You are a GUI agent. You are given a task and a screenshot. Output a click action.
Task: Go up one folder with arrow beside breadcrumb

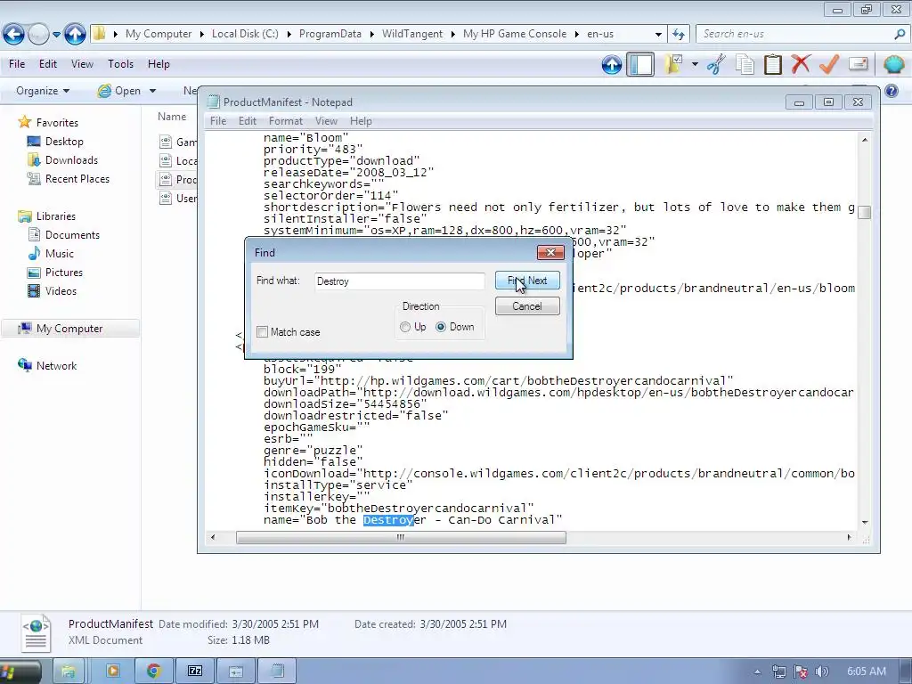[75, 35]
